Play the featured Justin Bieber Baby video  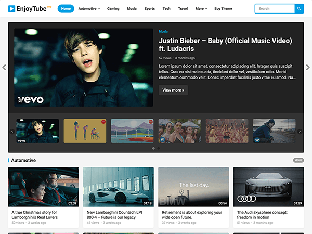click(x=84, y=67)
